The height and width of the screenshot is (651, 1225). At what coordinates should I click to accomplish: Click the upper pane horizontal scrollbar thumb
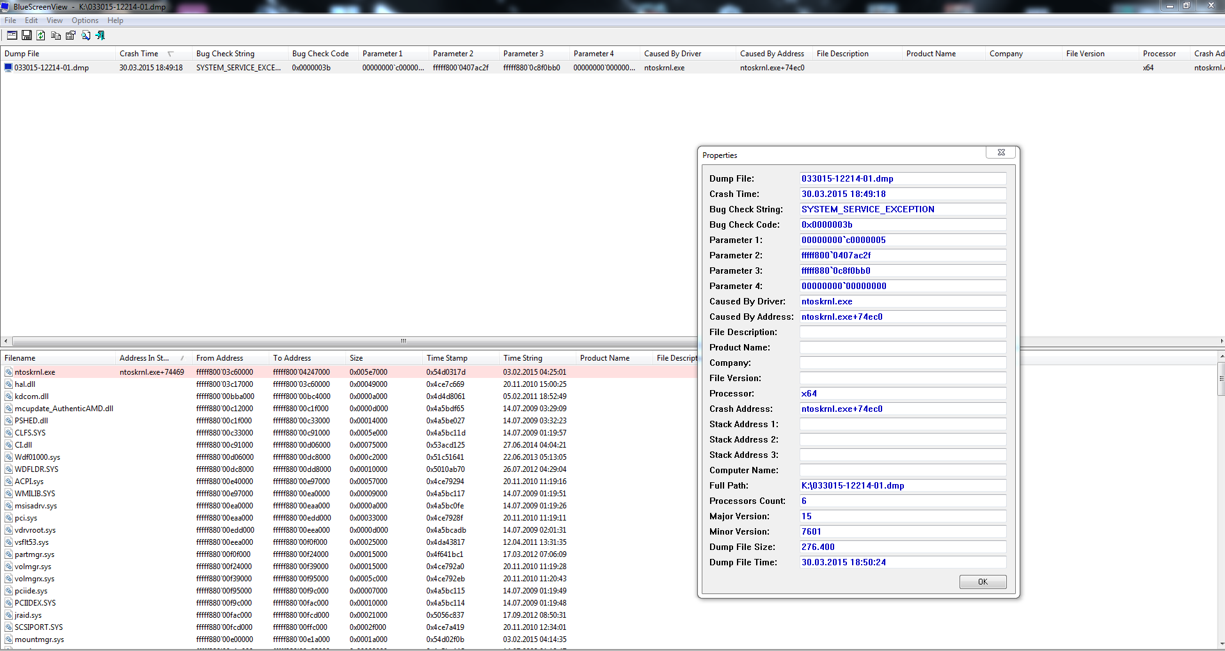click(403, 341)
